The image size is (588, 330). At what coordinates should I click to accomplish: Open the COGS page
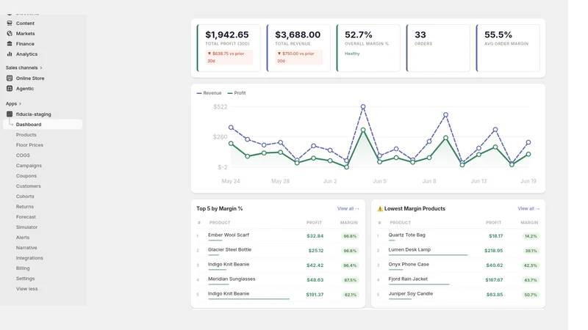coord(23,155)
